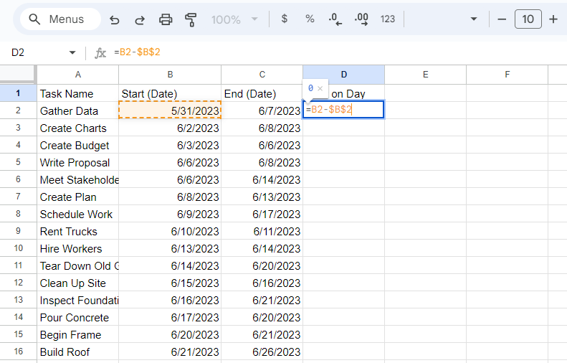This screenshot has height=363, width=567.
Task: Click the 6/2/2023 start date cell
Action: tap(170, 128)
